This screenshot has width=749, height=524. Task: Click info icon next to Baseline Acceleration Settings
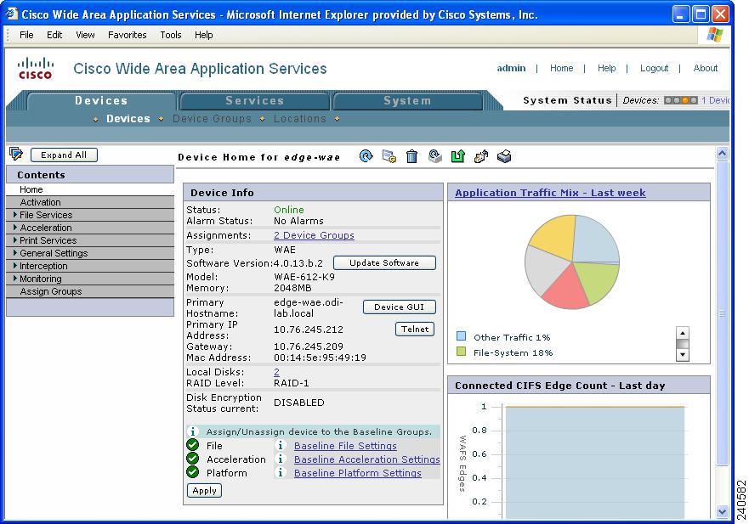(x=281, y=459)
